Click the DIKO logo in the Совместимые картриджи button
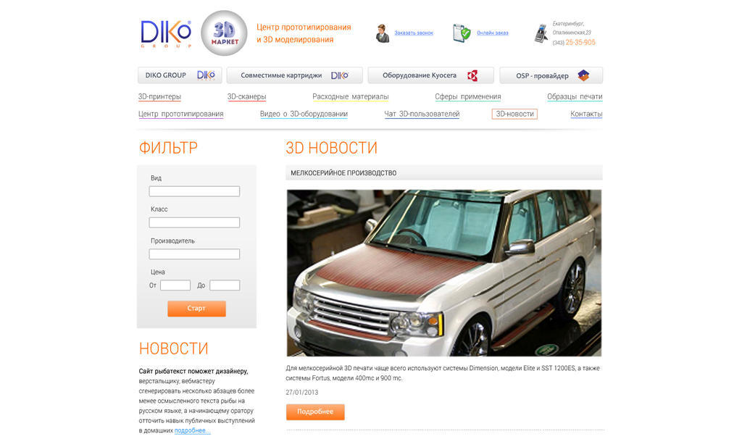Screen dimensions: 742x439 [x=339, y=75]
